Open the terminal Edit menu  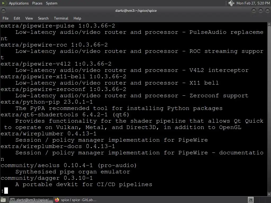click(17, 18)
